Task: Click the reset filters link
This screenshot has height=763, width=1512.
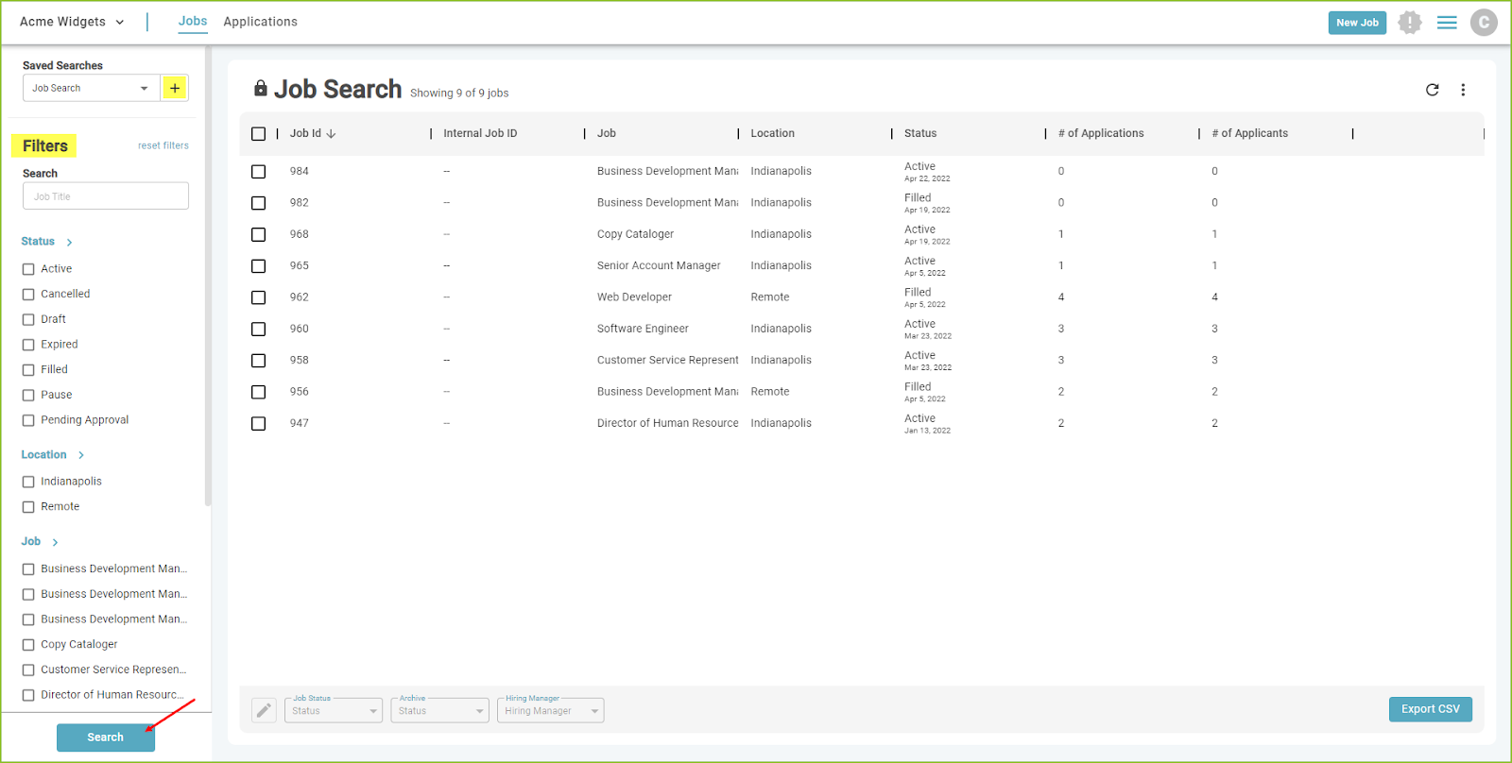Action: click(x=163, y=145)
